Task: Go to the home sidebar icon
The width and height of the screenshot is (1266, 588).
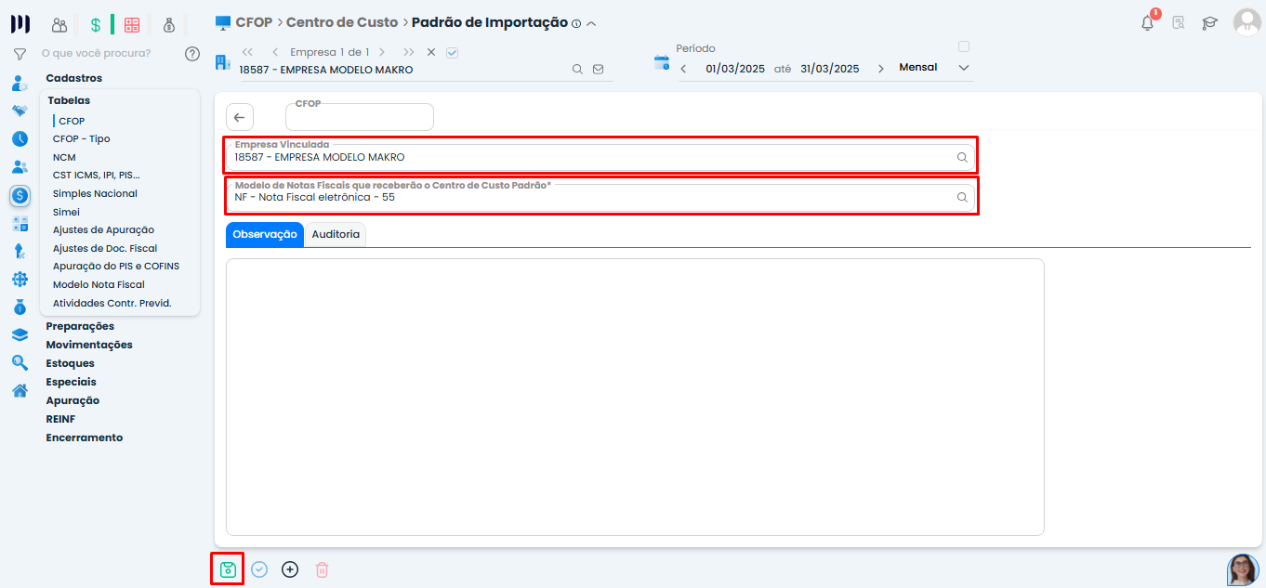Action: pyautogui.click(x=20, y=390)
